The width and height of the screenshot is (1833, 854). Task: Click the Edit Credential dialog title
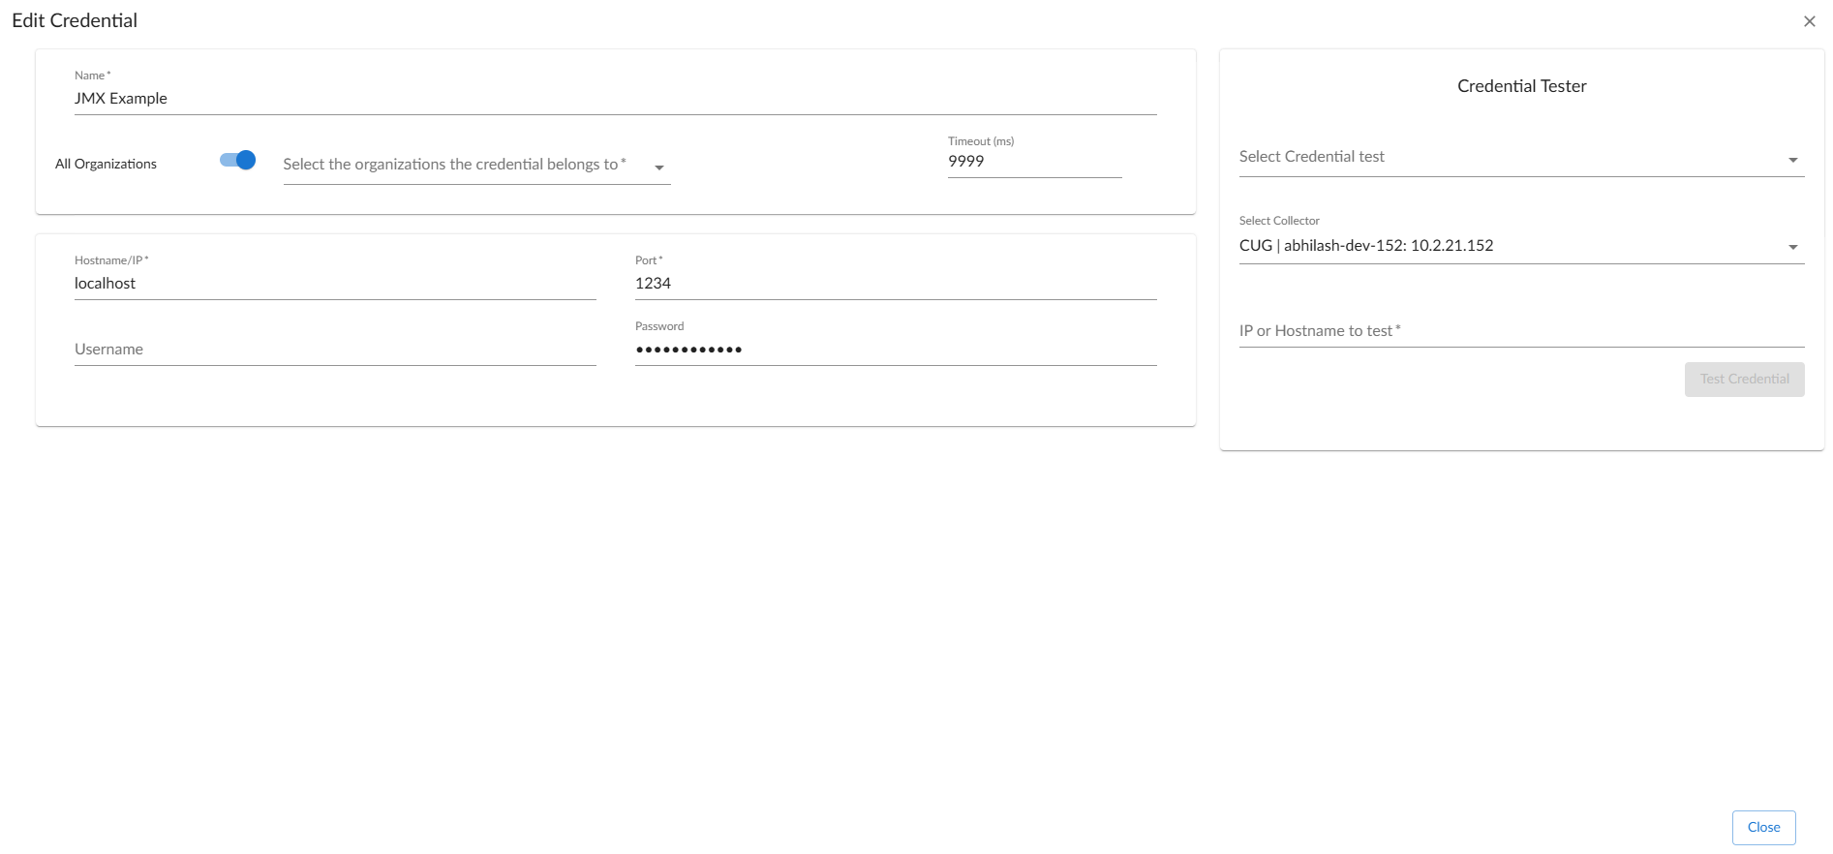pyautogui.click(x=75, y=20)
